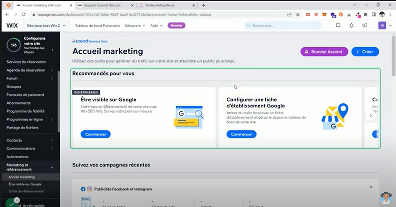Expand the Forum submenu
The height and width of the screenshot is (207, 396).
tap(52, 78)
